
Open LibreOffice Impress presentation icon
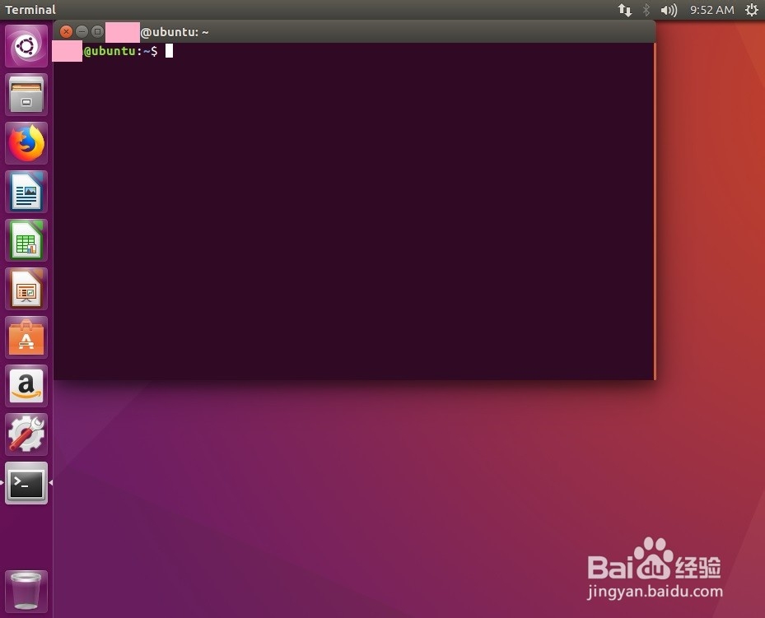click(26, 289)
